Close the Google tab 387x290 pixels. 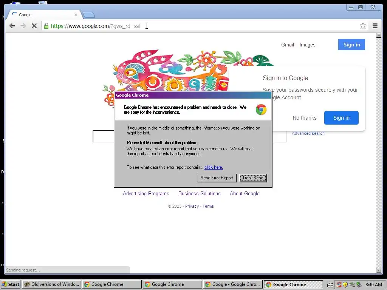click(76, 15)
